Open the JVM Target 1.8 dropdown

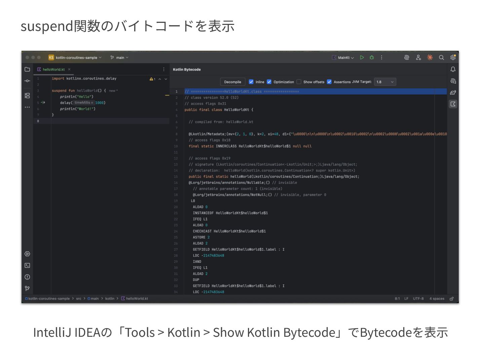[385, 82]
